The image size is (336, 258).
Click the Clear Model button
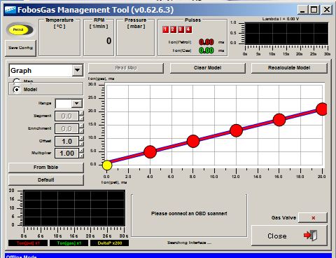[208, 68]
